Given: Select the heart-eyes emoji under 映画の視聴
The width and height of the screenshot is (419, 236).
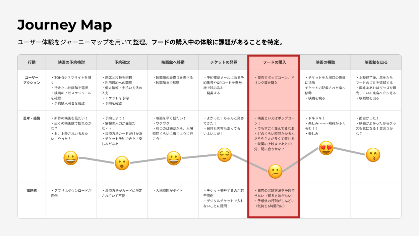Looking at the screenshot, I should pyautogui.click(x=326, y=148).
